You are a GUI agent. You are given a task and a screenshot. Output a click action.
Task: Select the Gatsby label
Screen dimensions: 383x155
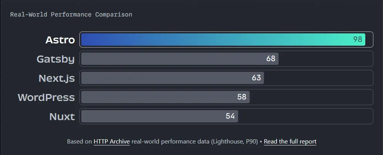click(55, 59)
